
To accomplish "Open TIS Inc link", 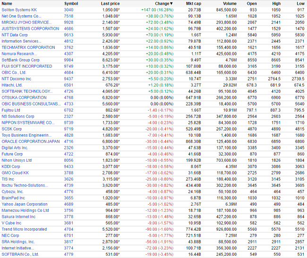I will pos(8,179).
